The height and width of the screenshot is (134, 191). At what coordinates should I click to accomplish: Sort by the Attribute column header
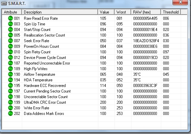[12, 12]
